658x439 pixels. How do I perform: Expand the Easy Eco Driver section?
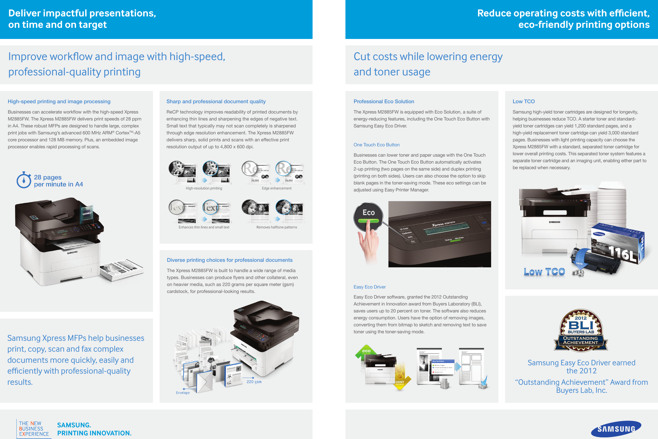point(371,285)
